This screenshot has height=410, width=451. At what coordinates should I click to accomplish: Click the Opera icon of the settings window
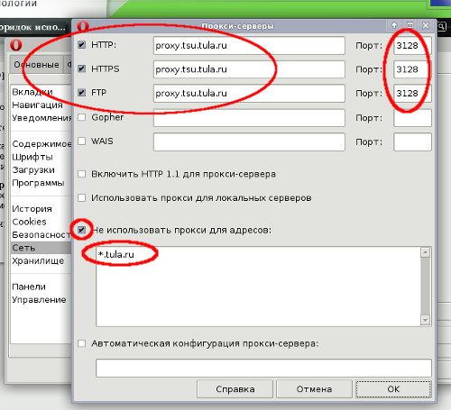(x=16, y=45)
